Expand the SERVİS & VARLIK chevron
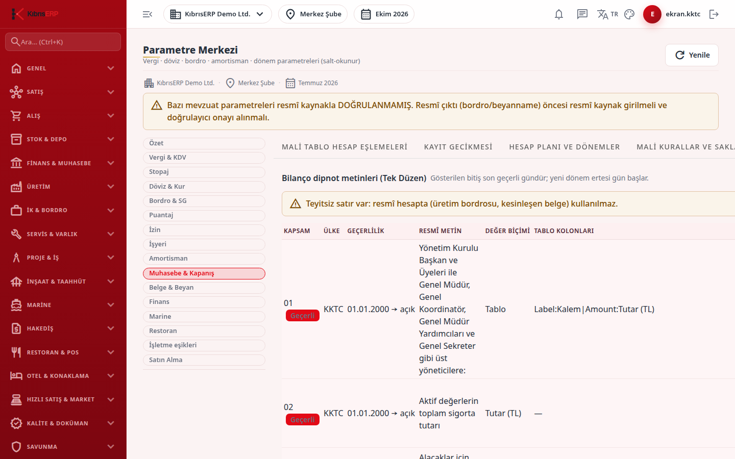Viewport: 735px width, 459px height. coord(111,234)
